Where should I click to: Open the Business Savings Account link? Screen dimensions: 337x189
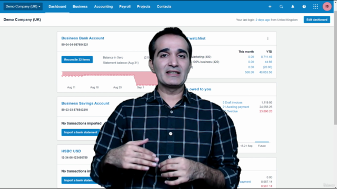point(85,103)
